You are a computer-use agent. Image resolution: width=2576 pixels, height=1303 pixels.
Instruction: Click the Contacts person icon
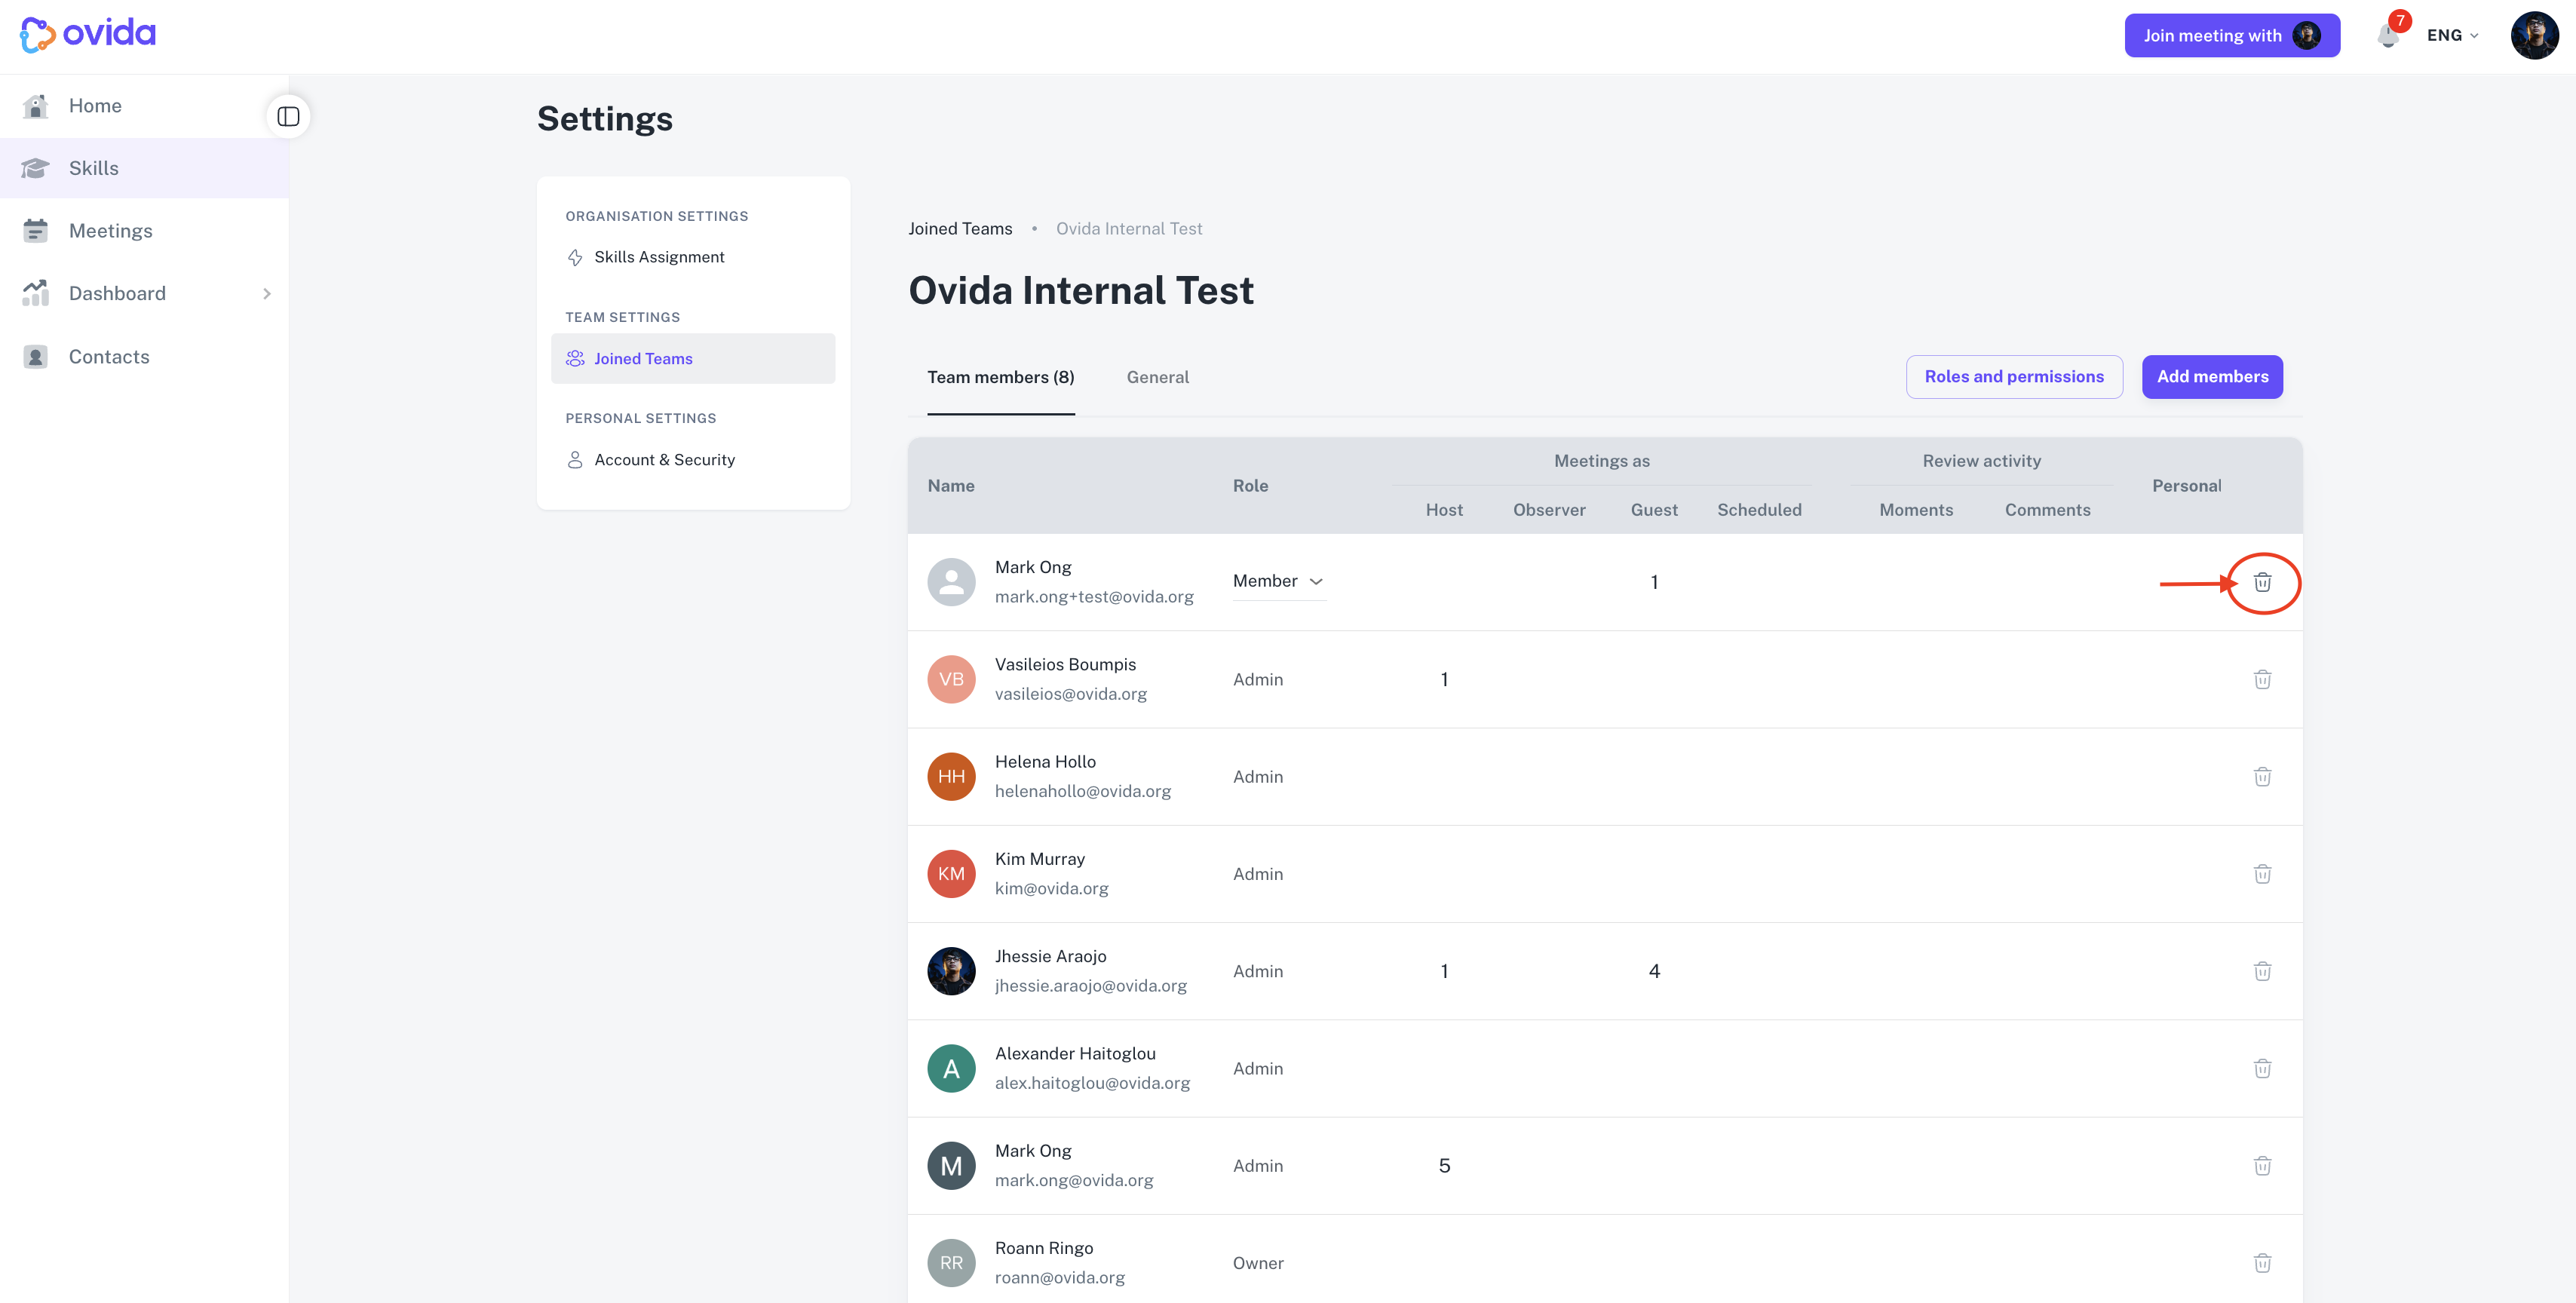(x=35, y=357)
